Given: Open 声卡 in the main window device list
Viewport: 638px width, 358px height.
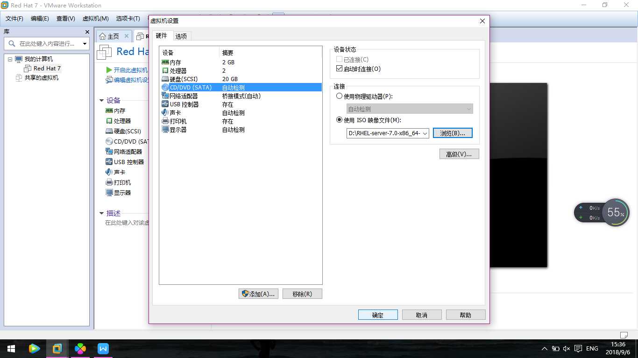Looking at the screenshot, I should click(115, 172).
